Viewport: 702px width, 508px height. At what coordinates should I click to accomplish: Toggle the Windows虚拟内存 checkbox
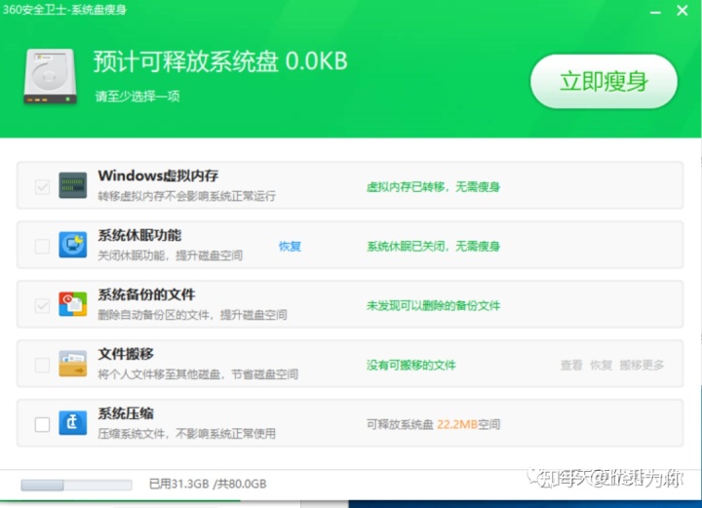[42, 186]
